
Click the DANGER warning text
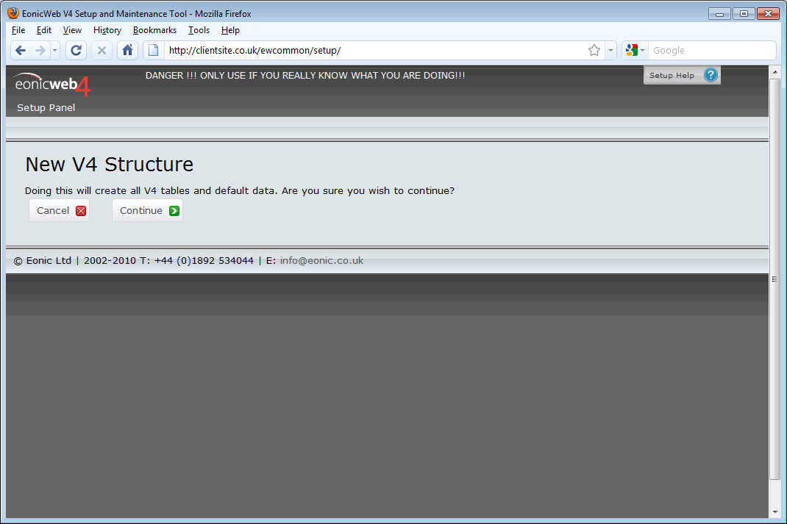coord(305,76)
